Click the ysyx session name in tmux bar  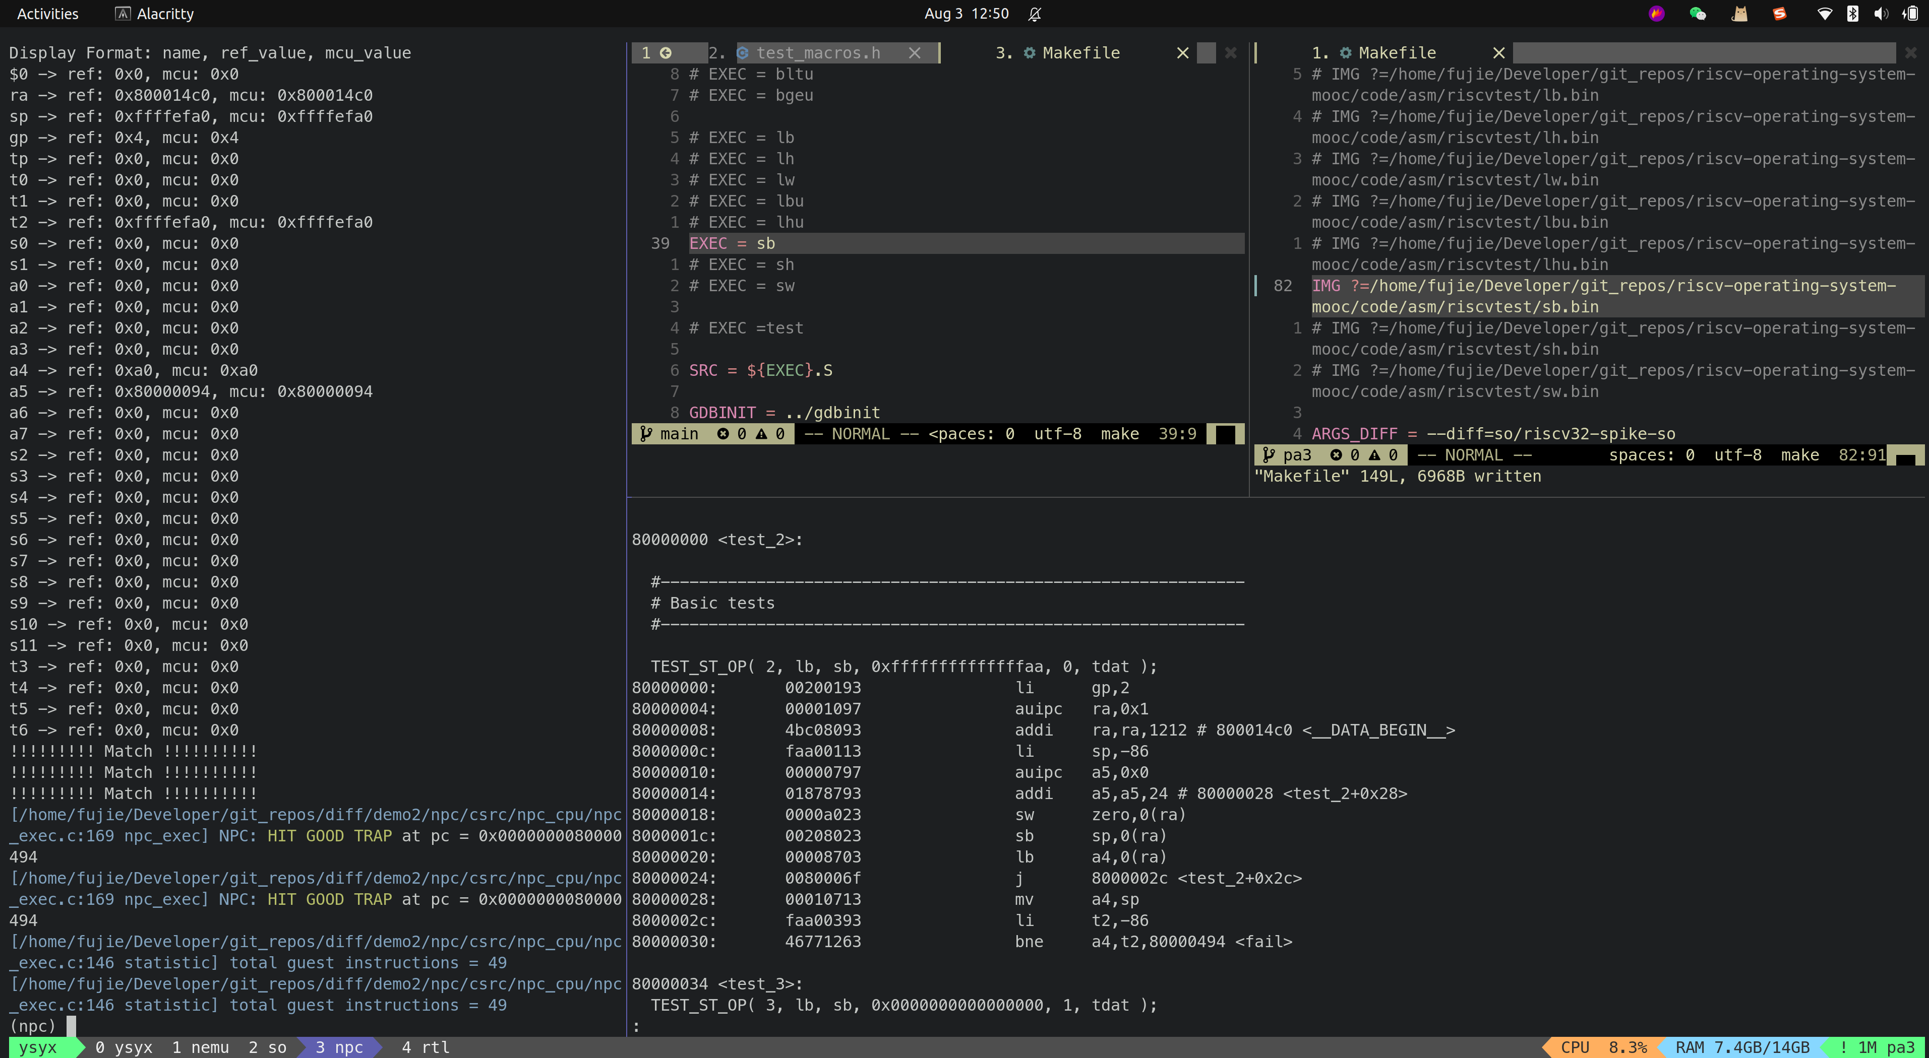(37, 1047)
